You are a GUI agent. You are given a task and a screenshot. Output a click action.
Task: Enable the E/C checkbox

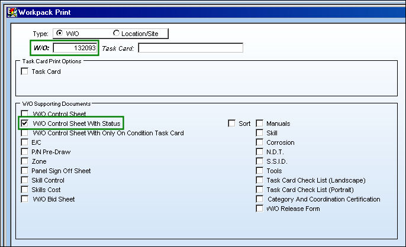pos(24,142)
